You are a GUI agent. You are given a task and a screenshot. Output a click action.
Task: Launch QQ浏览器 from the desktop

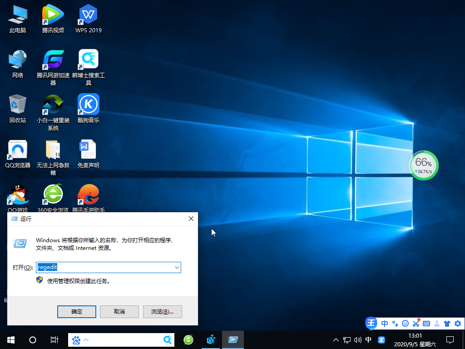(x=17, y=150)
